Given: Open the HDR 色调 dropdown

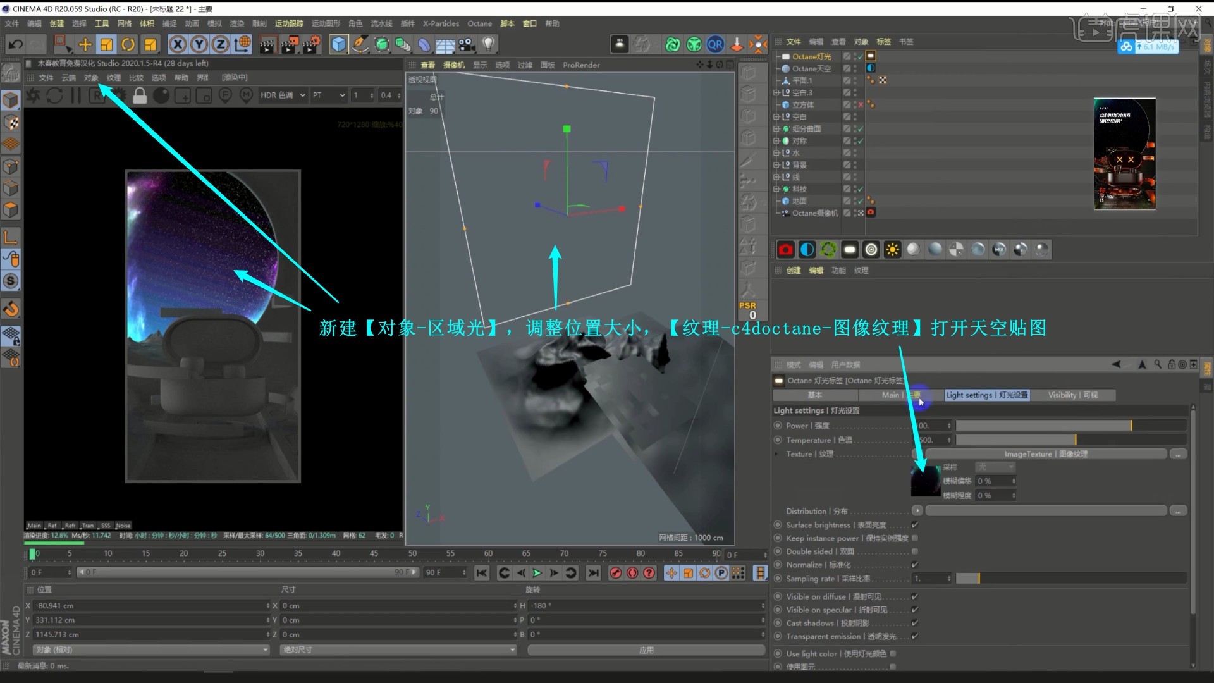Looking at the screenshot, I should pos(283,95).
